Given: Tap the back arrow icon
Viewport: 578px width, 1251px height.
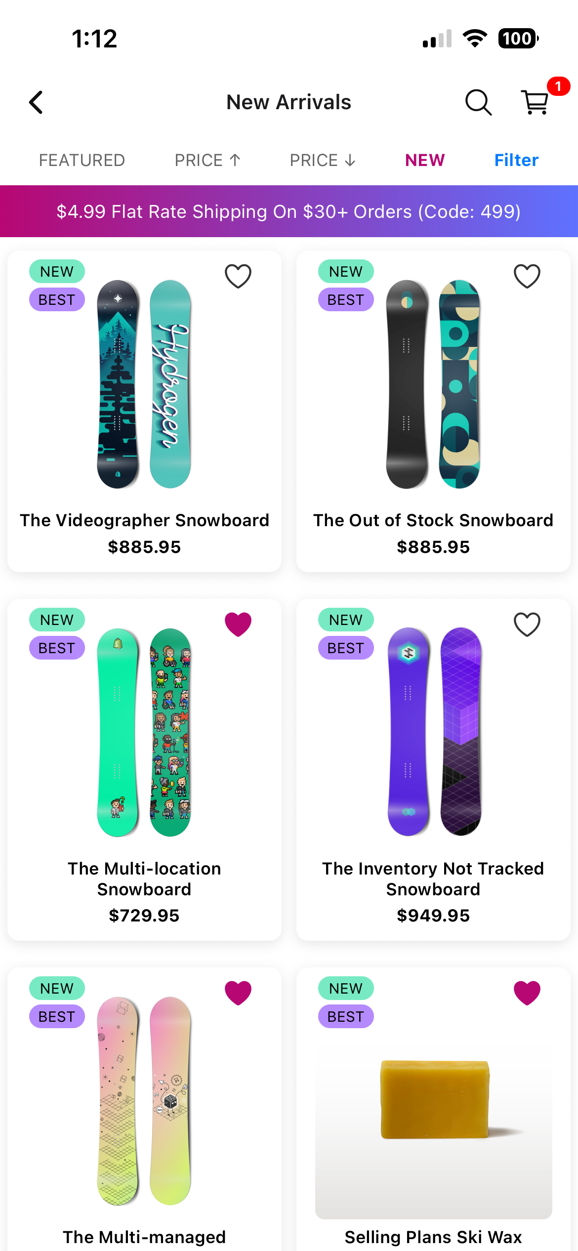Looking at the screenshot, I should click(36, 102).
